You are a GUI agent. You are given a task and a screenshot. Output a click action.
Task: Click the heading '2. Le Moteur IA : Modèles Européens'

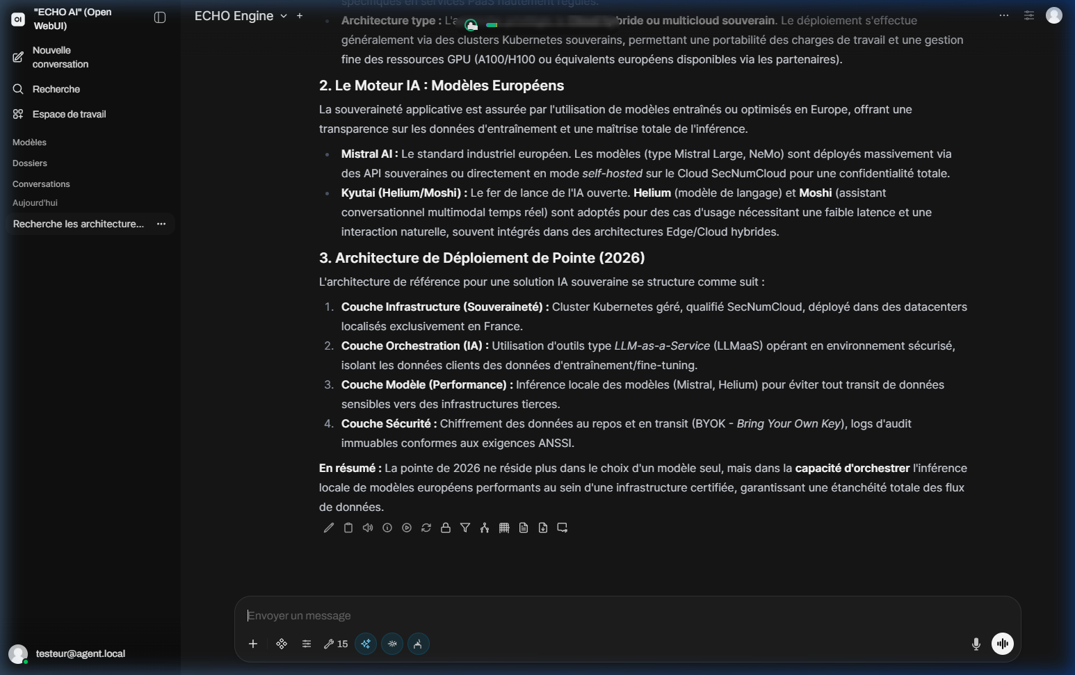tap(442, 86)
